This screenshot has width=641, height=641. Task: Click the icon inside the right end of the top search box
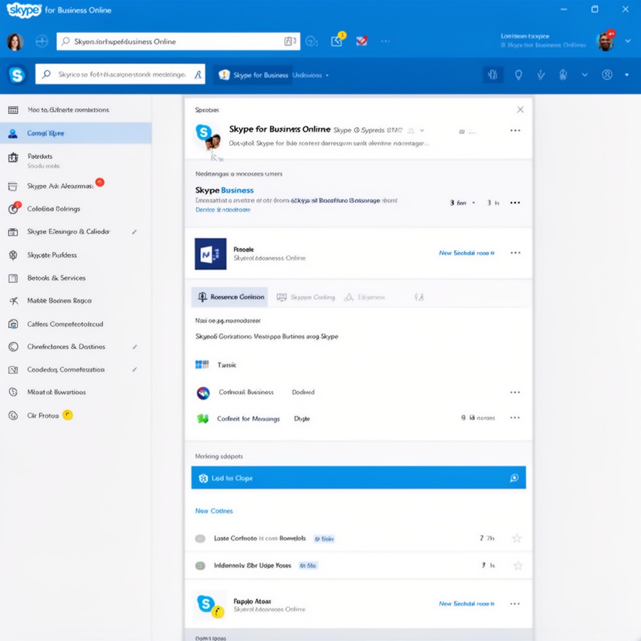click(x=290, y=41)
